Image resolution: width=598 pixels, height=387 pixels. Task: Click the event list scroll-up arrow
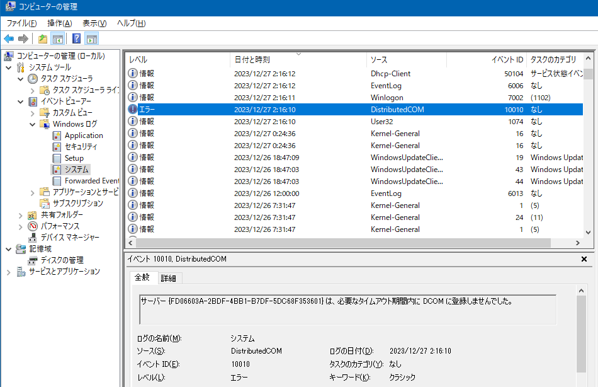[588, 59]
